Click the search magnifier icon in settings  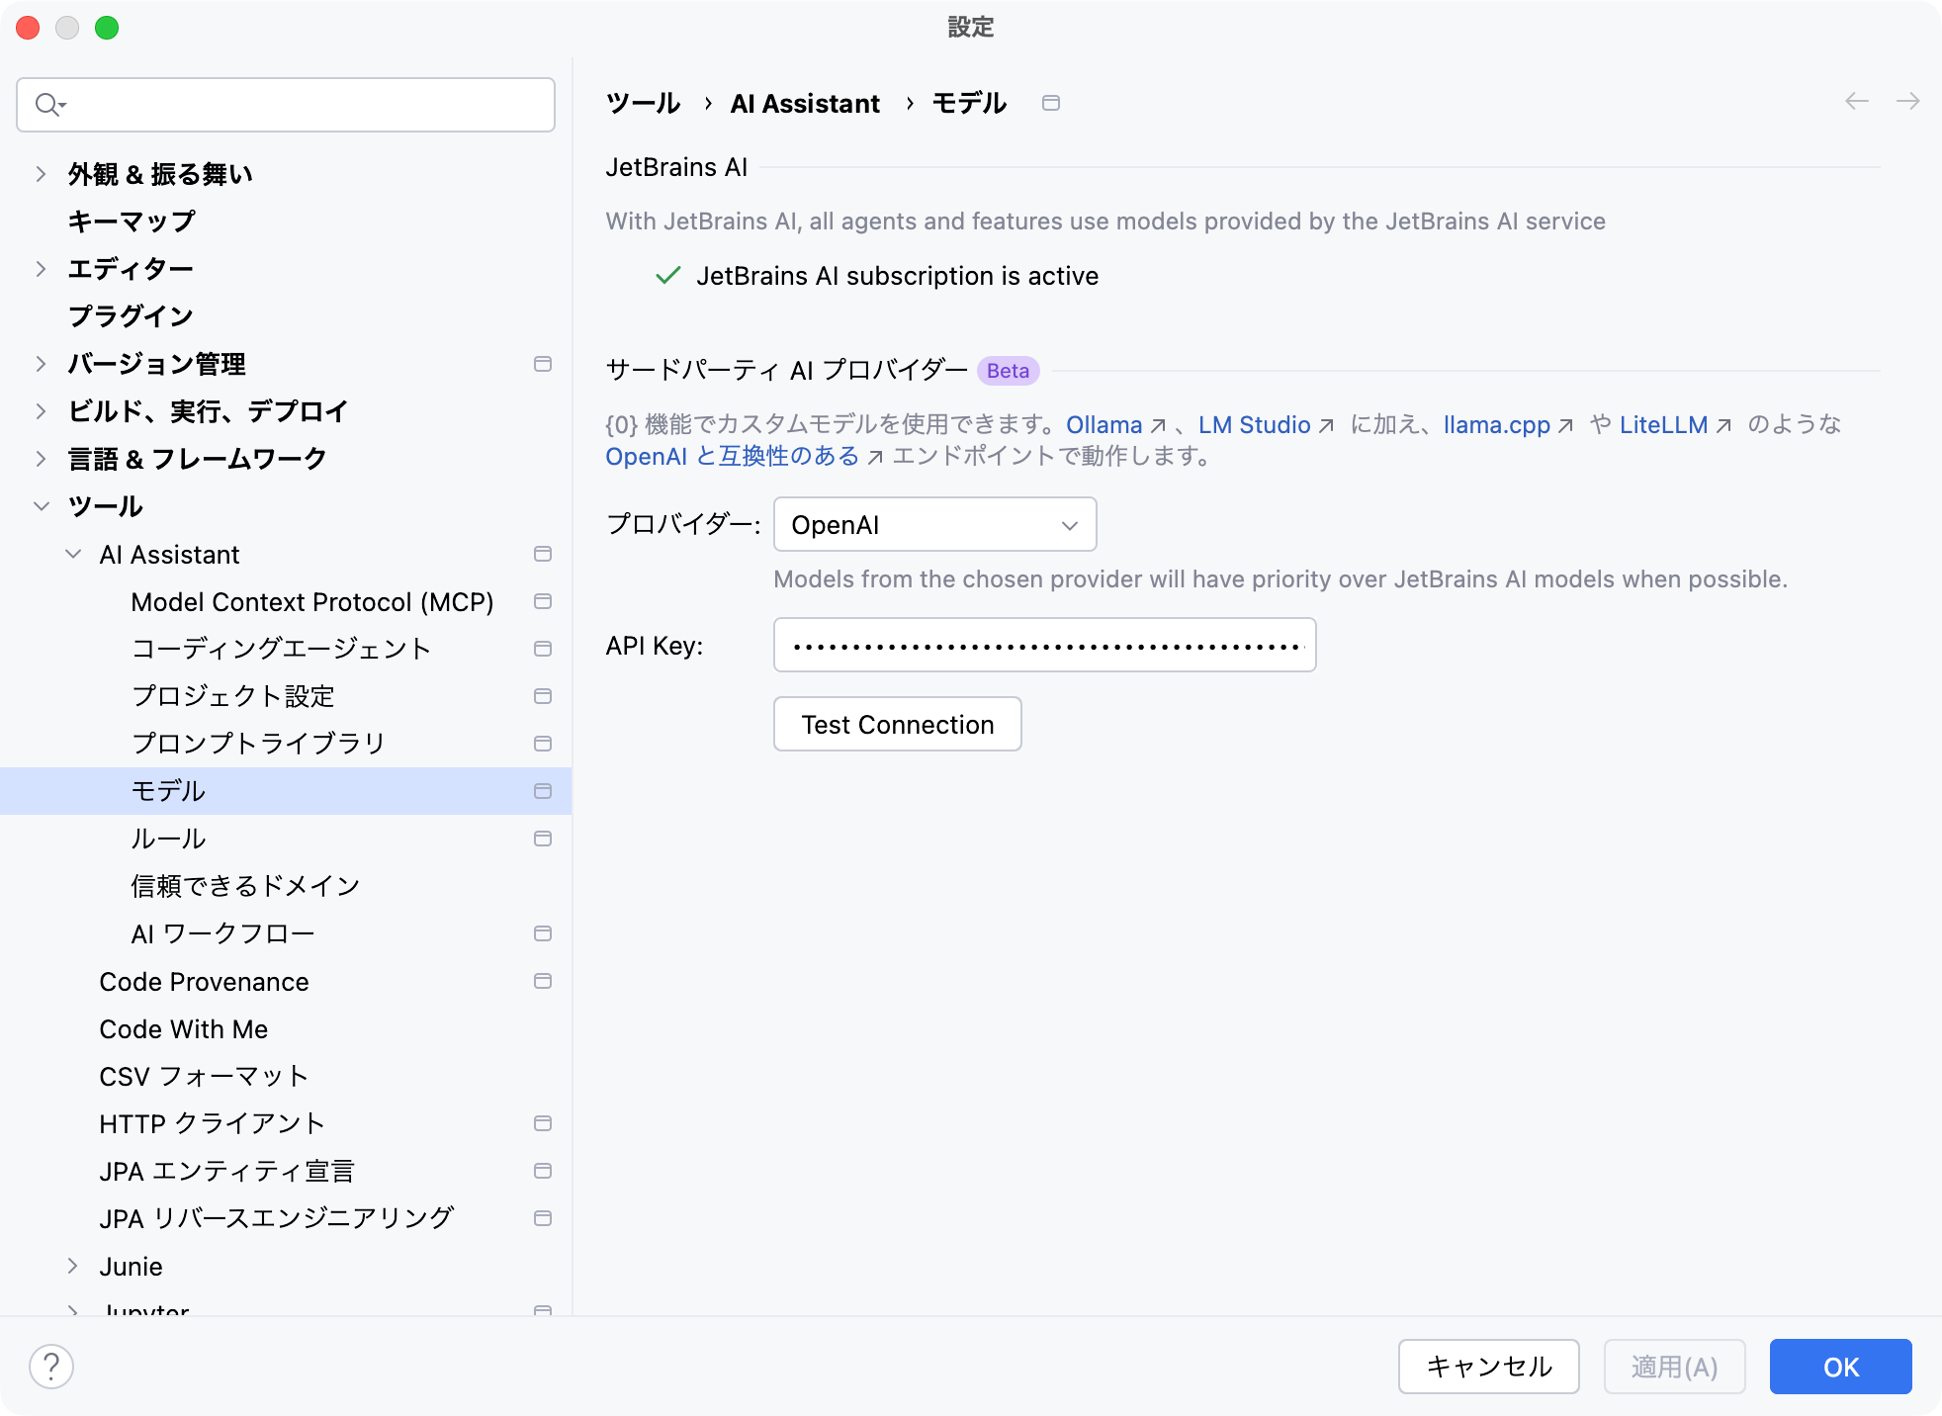[x=48, y=105]
